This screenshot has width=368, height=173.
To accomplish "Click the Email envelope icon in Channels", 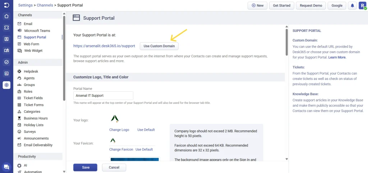I will coord(19,24).
